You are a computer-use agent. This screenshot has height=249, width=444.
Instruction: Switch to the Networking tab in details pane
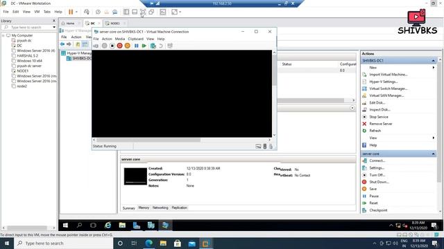160,207
